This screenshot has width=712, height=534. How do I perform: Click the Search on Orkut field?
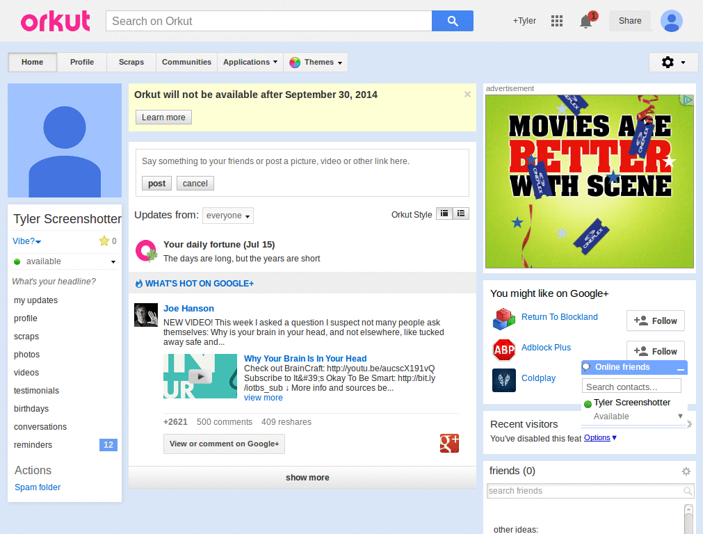pyautogui.click(x=269, y=21)
